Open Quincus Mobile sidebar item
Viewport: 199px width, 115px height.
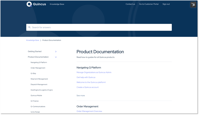point(36,95)
